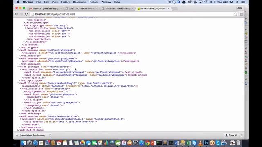Image resolution: width=262 pixels, height=147 pixels.
Task: Reload the countries.wsdl page
Action: (x=27, y=14)
